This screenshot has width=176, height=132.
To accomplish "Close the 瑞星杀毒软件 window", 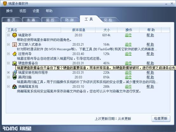I will click(x=172, y=3).
